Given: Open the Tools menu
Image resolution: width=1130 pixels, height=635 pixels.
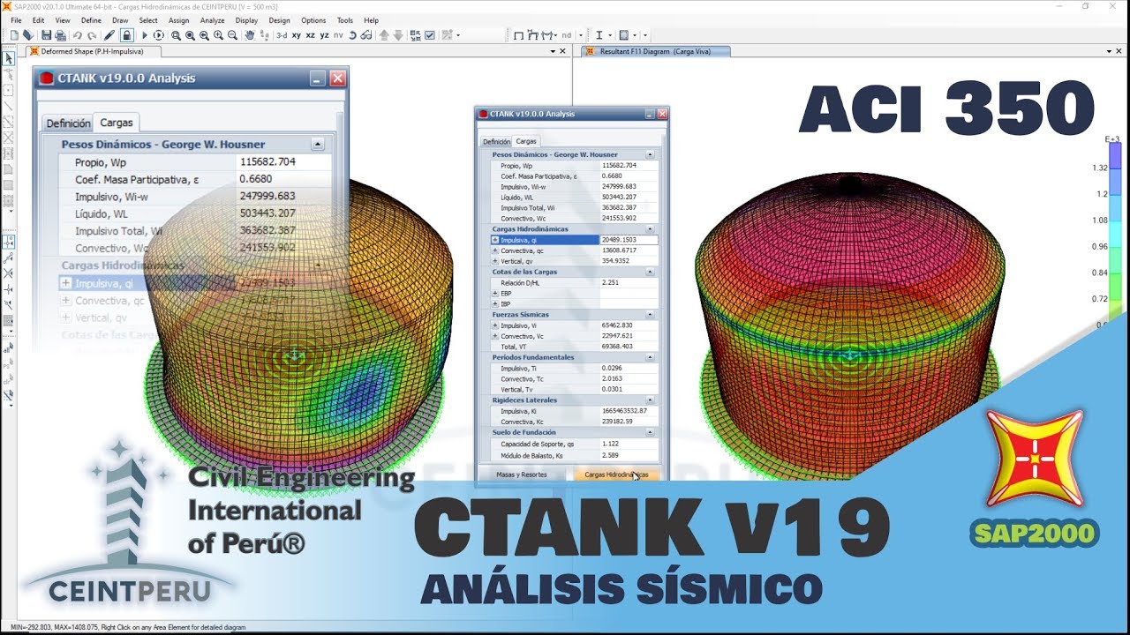Looking at the screenshot, I should [x=344, y=20].
